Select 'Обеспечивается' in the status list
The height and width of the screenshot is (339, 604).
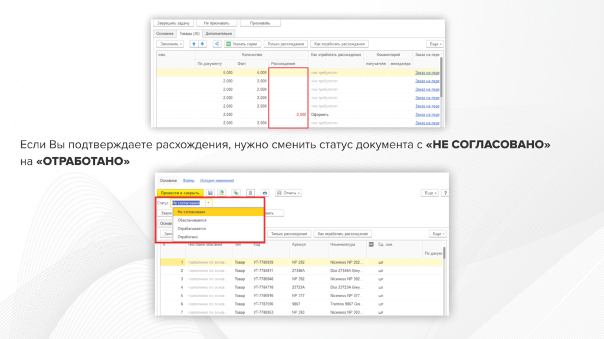[x=218, y=220]
